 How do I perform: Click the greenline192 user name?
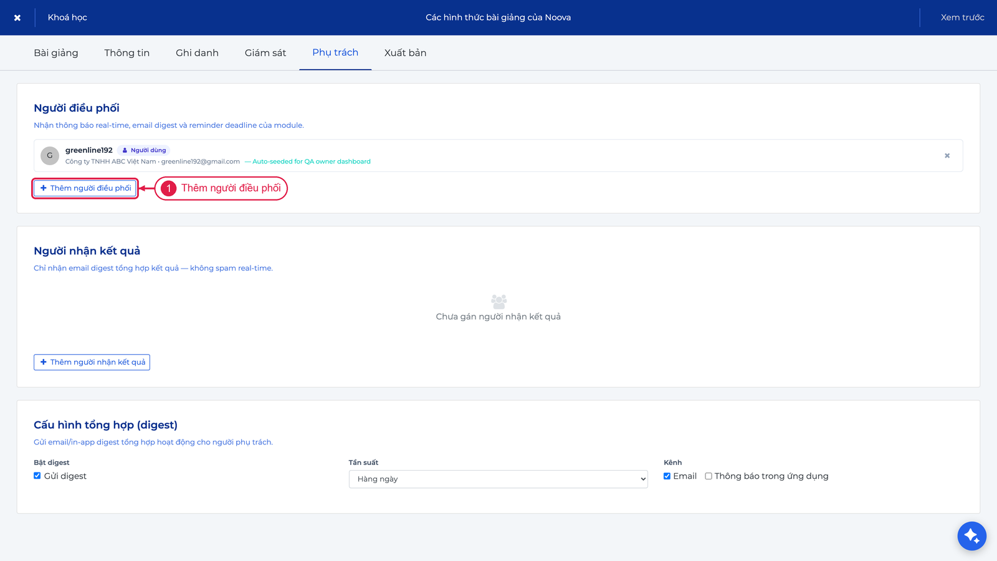coord(89,150)
